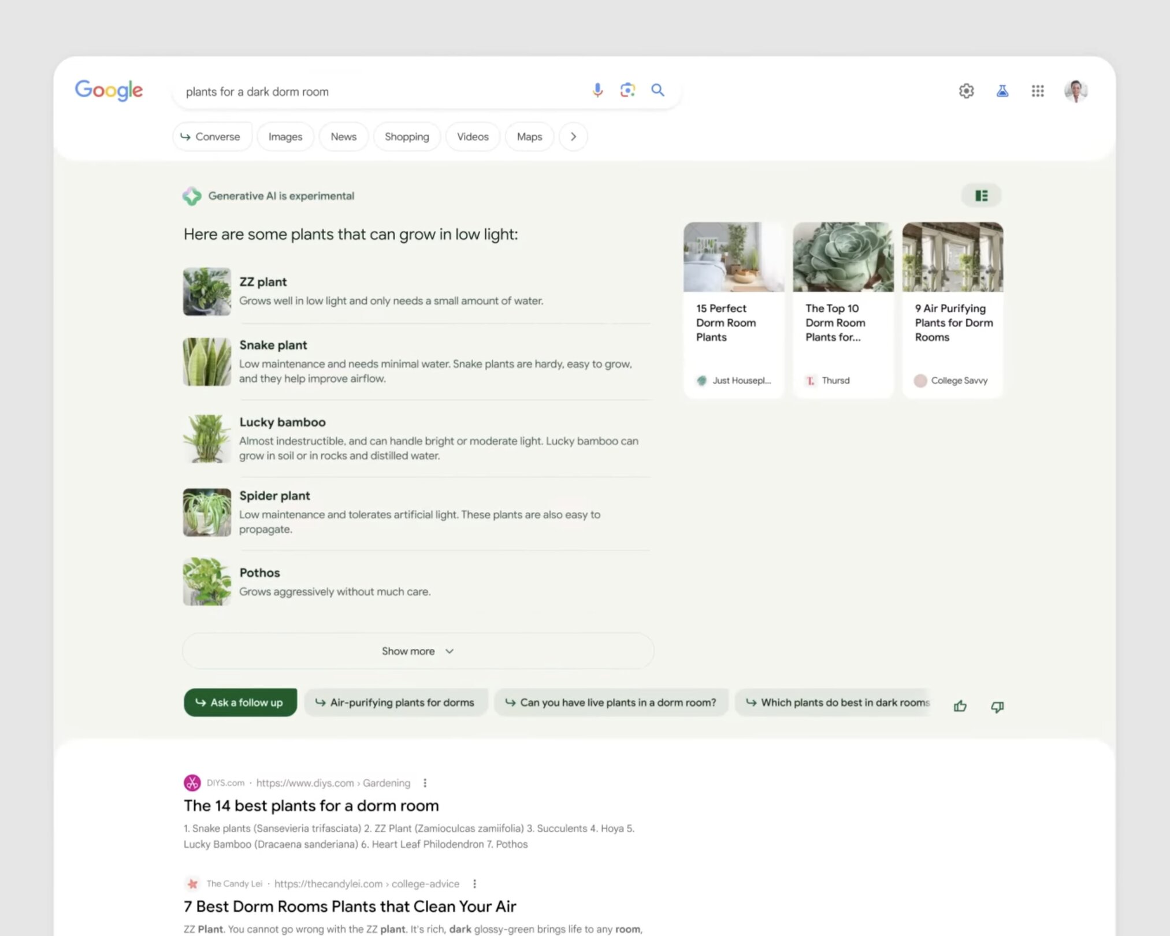Select Which plants do best suggestion
Viewport: 1170px width, 936px height.
point(833,703)
